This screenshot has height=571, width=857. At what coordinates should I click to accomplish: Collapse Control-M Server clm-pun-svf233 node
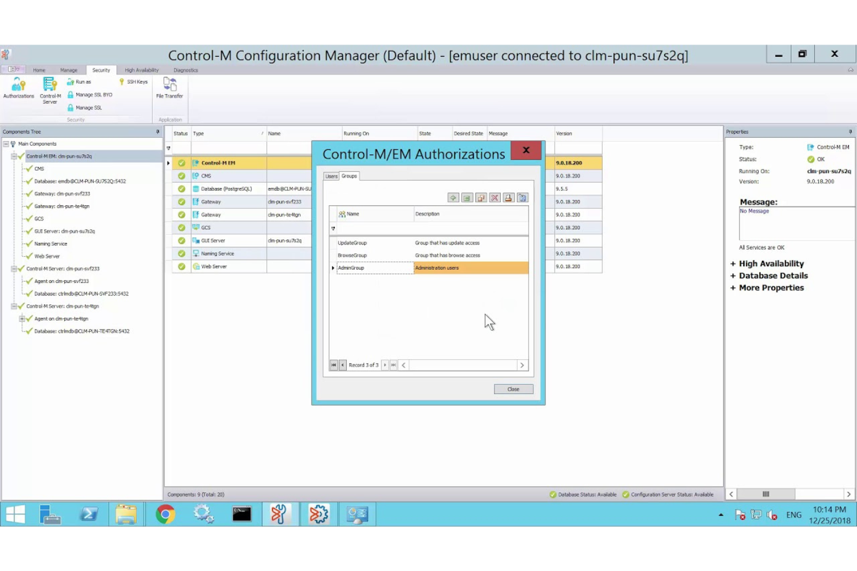click(x=14, y=268)
